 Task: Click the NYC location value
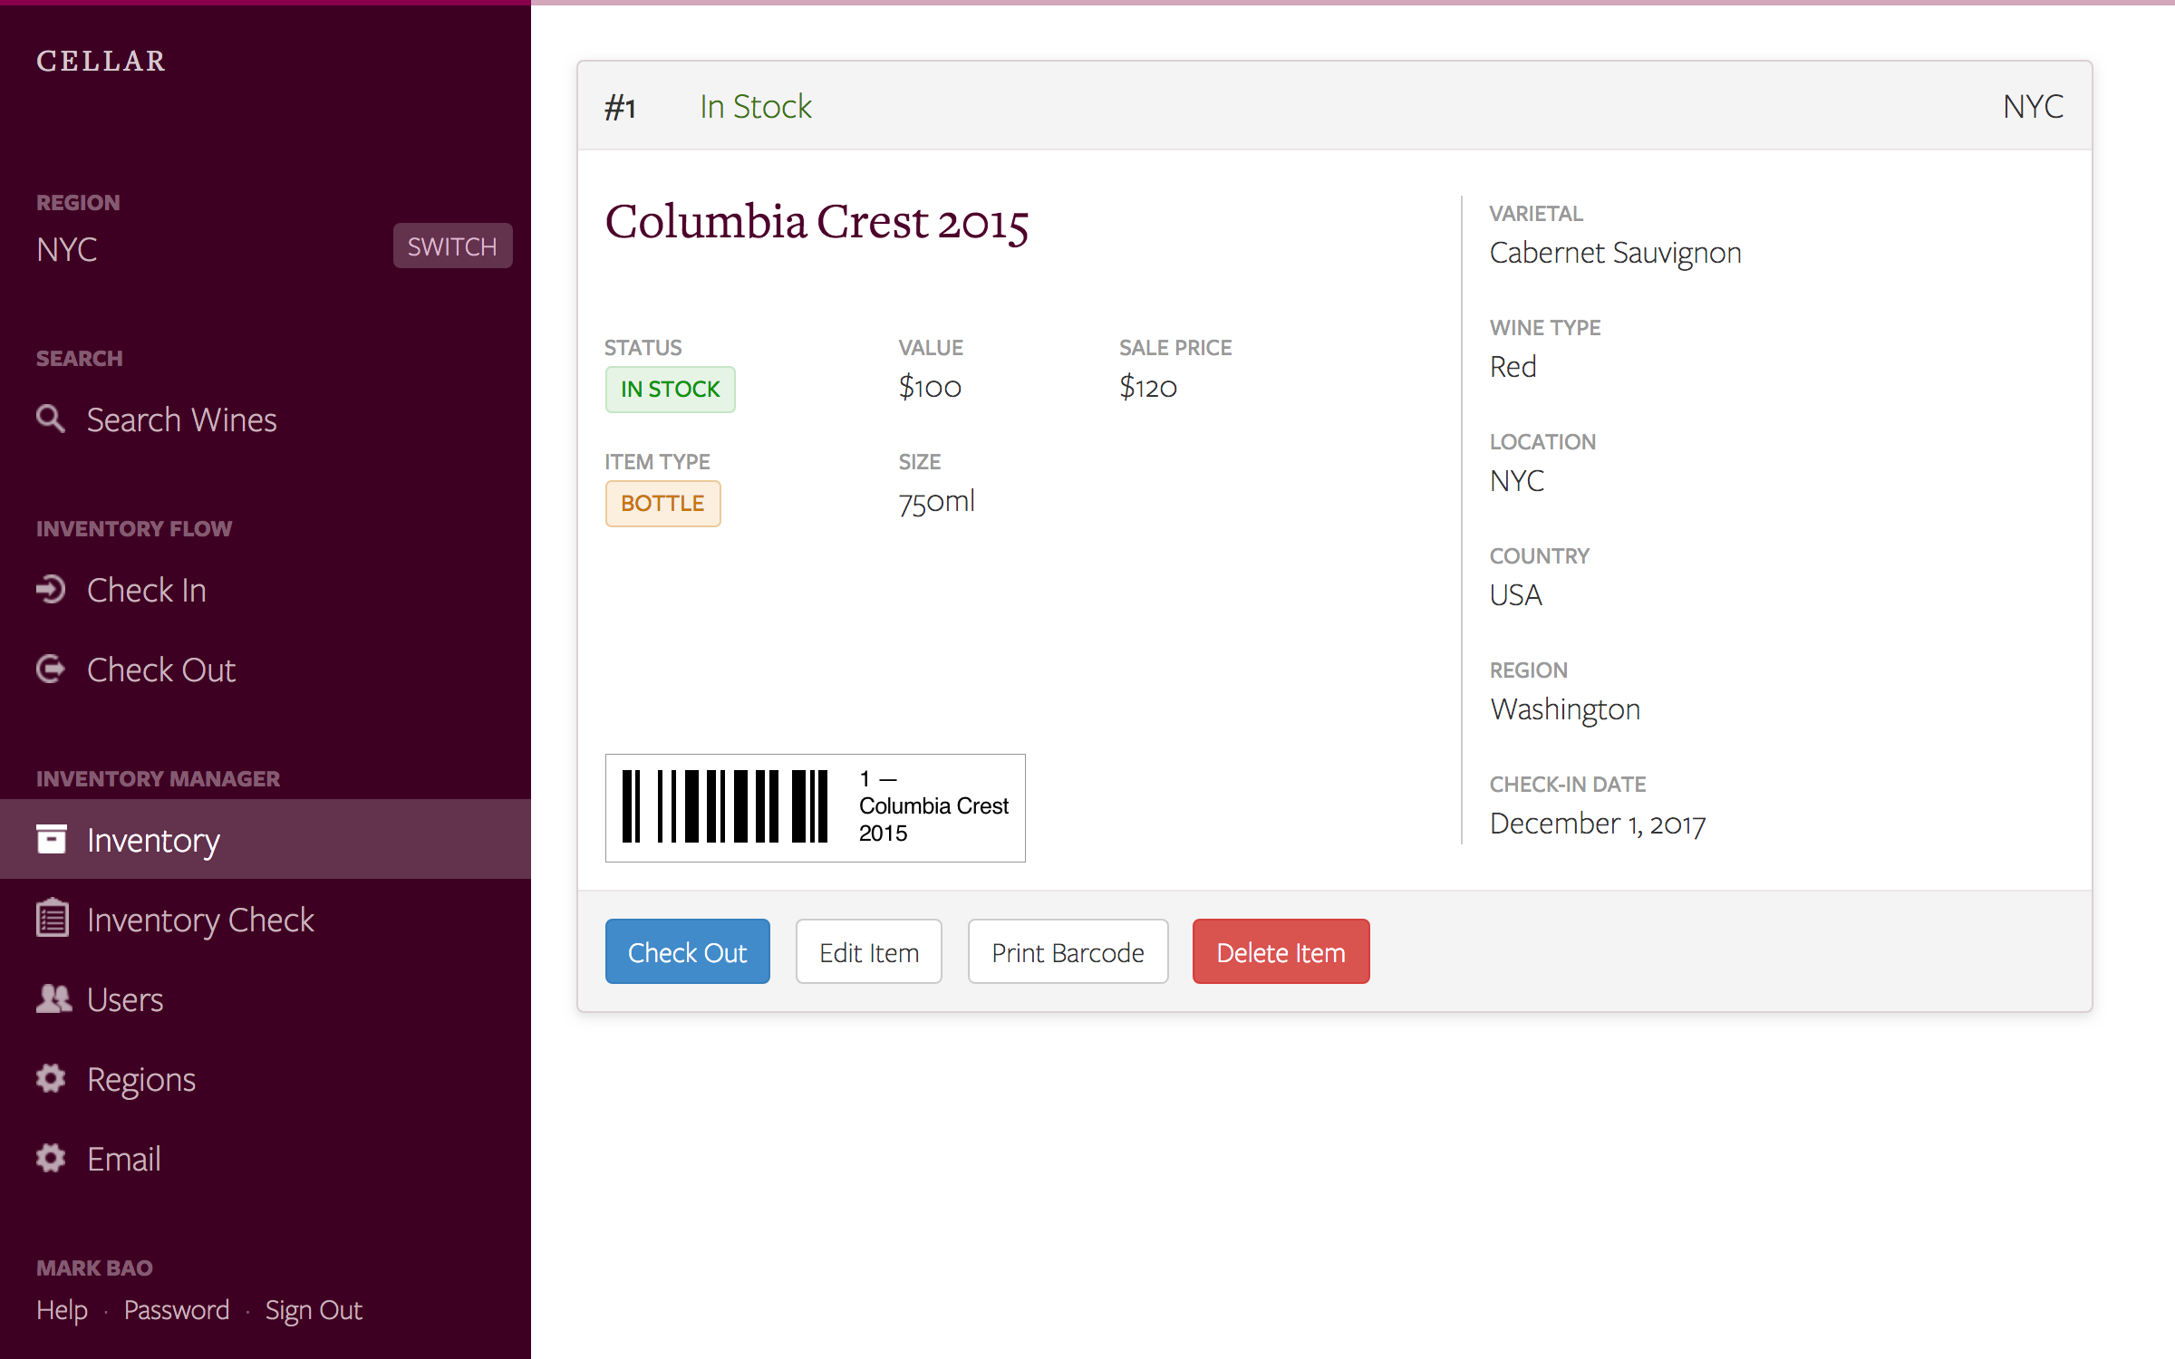1517,481
